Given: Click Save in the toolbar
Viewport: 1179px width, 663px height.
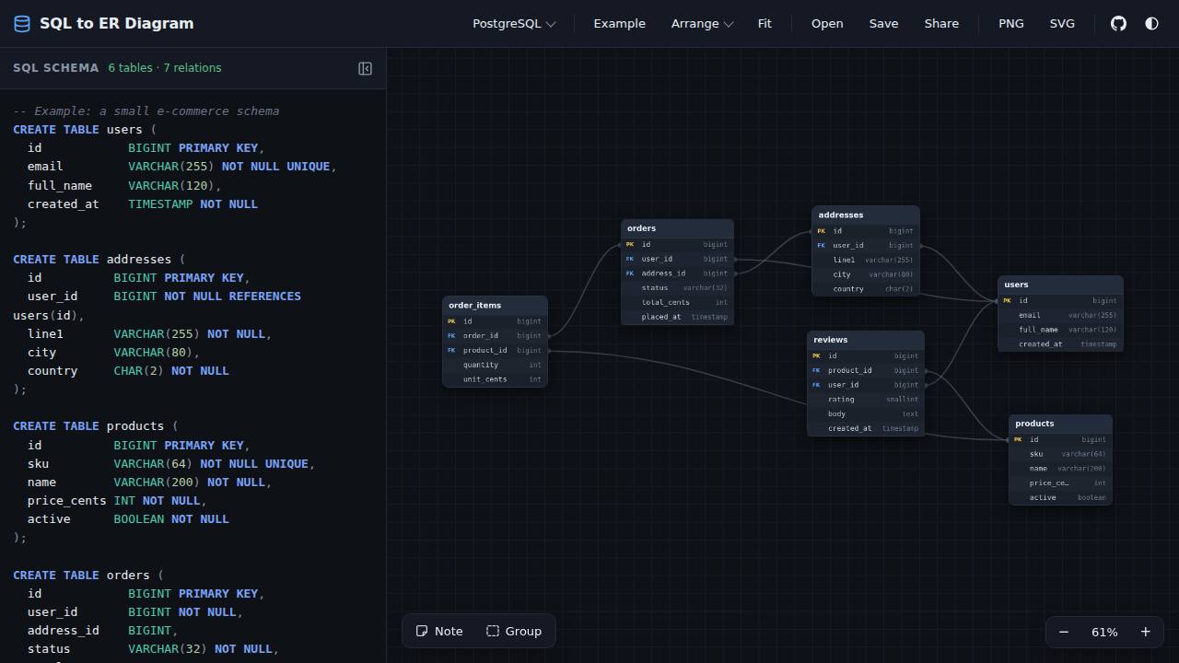Looking at the screenshot, I should (x=883, y=24).
